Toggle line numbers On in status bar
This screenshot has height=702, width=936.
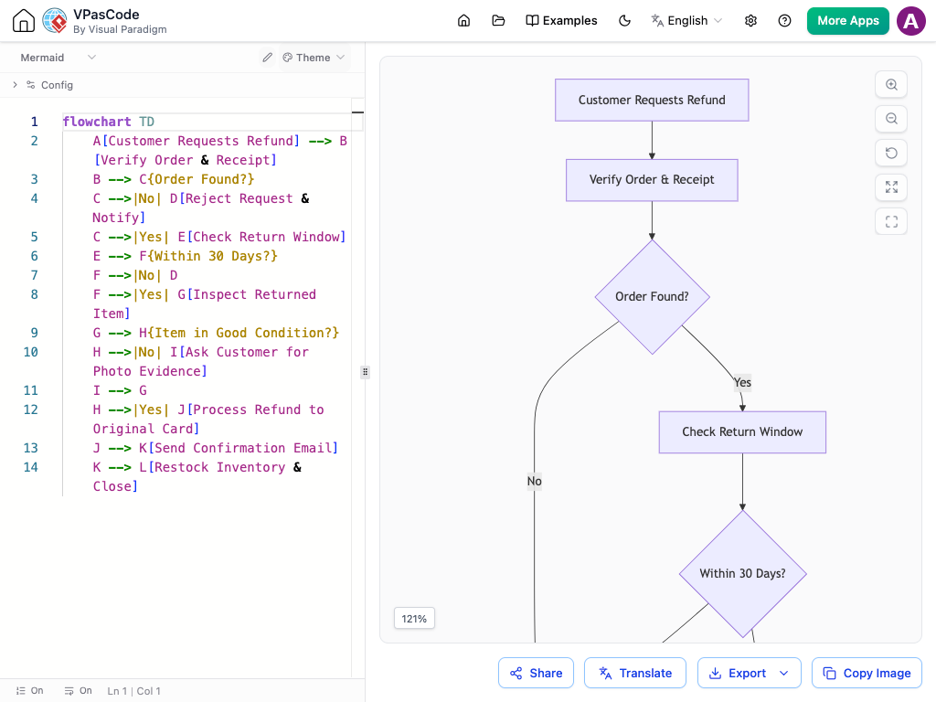[x=29, y=691]
